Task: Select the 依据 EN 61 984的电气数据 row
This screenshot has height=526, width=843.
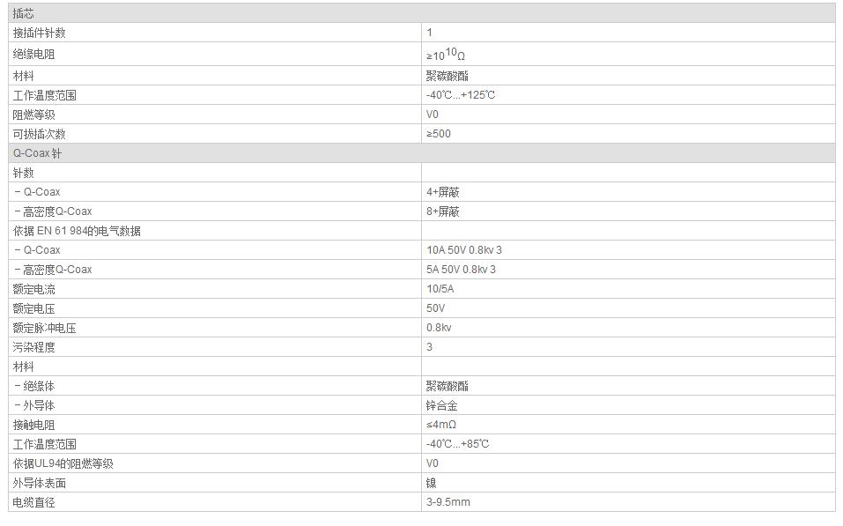Action: pos(77,231)
